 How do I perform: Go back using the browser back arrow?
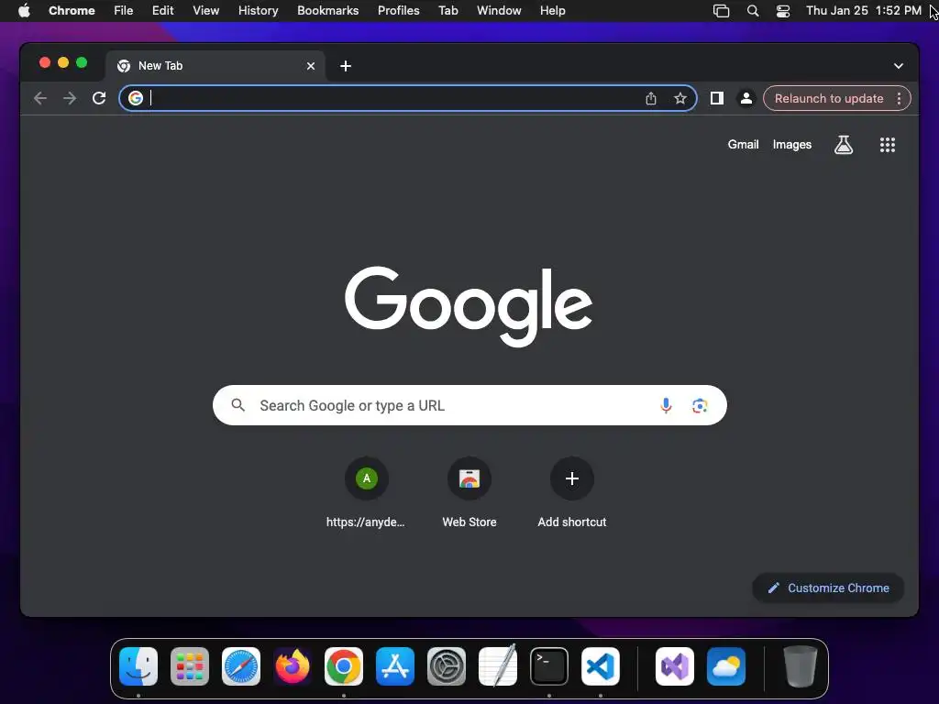point(40,98)
